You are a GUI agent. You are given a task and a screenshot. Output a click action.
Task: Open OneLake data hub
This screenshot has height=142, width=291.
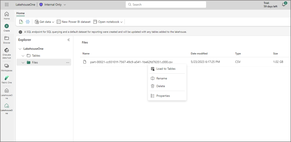coord(7,53)
